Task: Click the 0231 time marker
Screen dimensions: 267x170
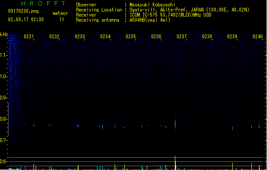Action: 29,37
